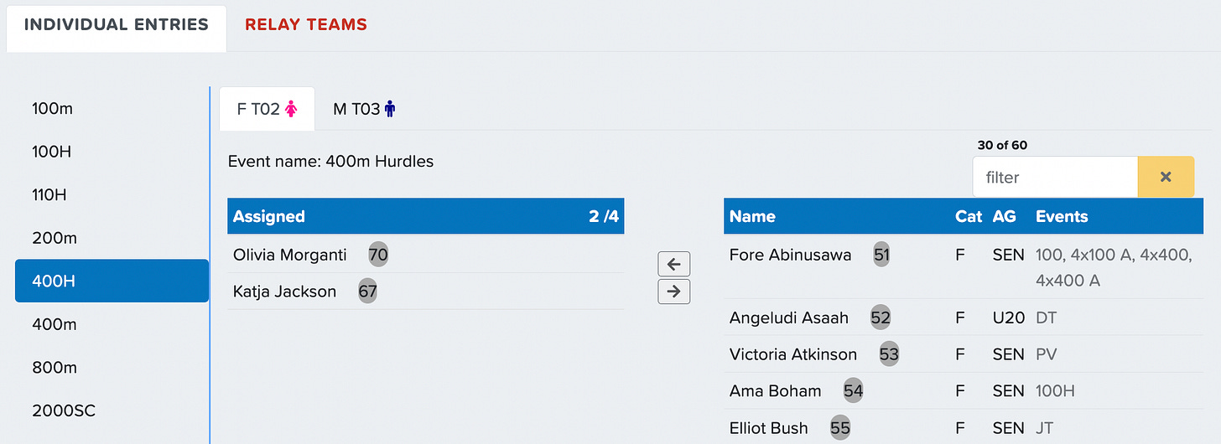Click bib number badge 70 for Olivia Morganti

(378, 255)
